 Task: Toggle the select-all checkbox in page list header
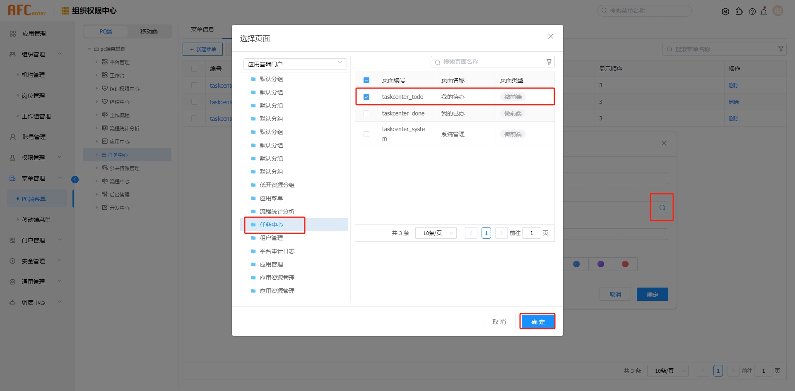click(x=366, y=79)
